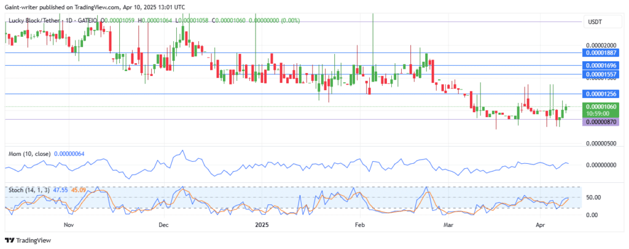Select the 0.00001557 price level label

click(601, 74)
